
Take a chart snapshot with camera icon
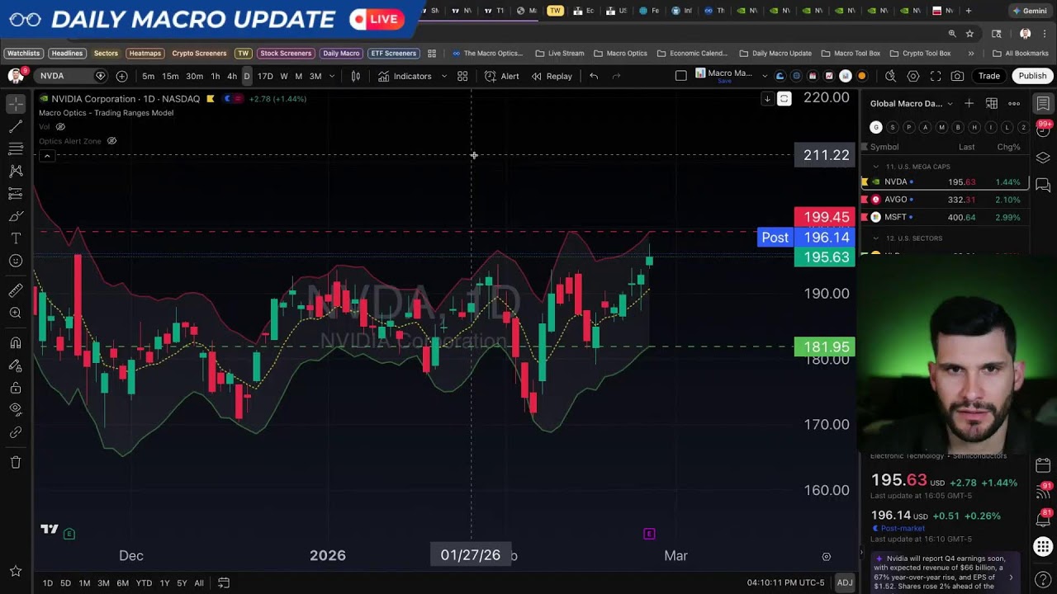point(957,76)
